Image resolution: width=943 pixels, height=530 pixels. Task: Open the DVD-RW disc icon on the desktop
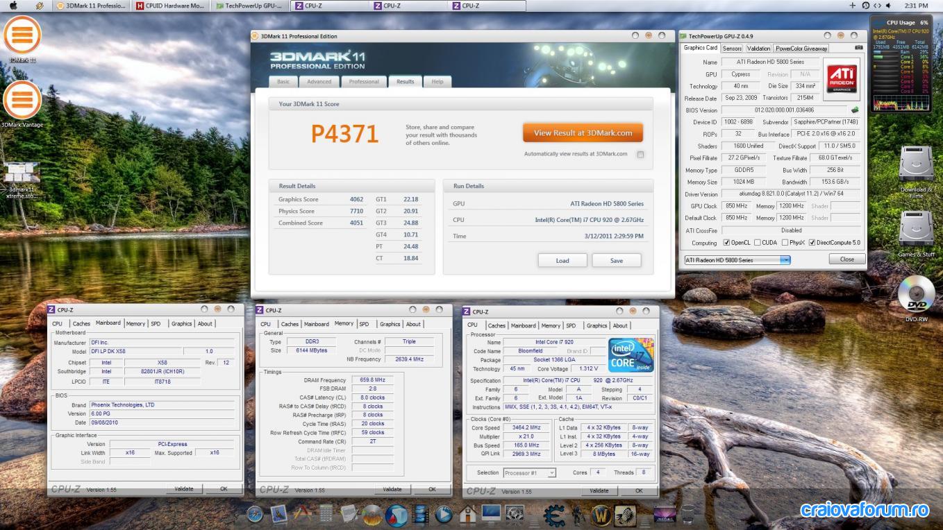pyautogui.click(x=916, y=294)
